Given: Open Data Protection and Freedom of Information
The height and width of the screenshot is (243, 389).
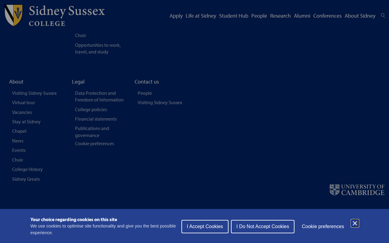Looking at the screenshot, I should [x=99, y=97].
